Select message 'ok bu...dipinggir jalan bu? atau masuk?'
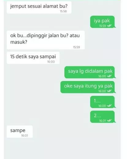The height and width of the screenshot is (159, 127). [46, 40]
